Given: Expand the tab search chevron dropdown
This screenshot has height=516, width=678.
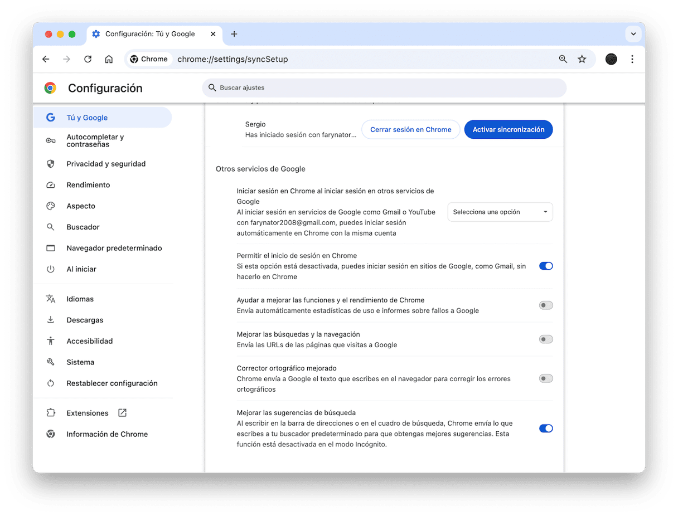Looking at the screenshot, I should [x=633, y=34].
